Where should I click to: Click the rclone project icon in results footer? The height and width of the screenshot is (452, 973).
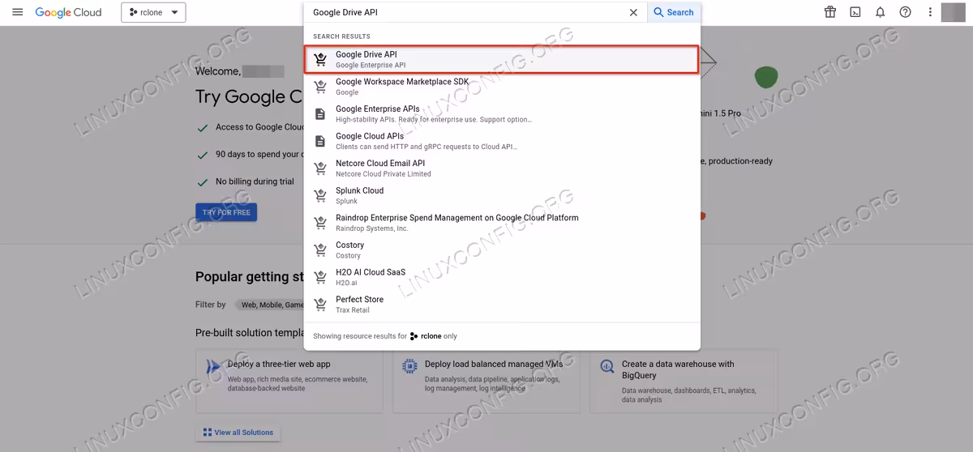414,336
